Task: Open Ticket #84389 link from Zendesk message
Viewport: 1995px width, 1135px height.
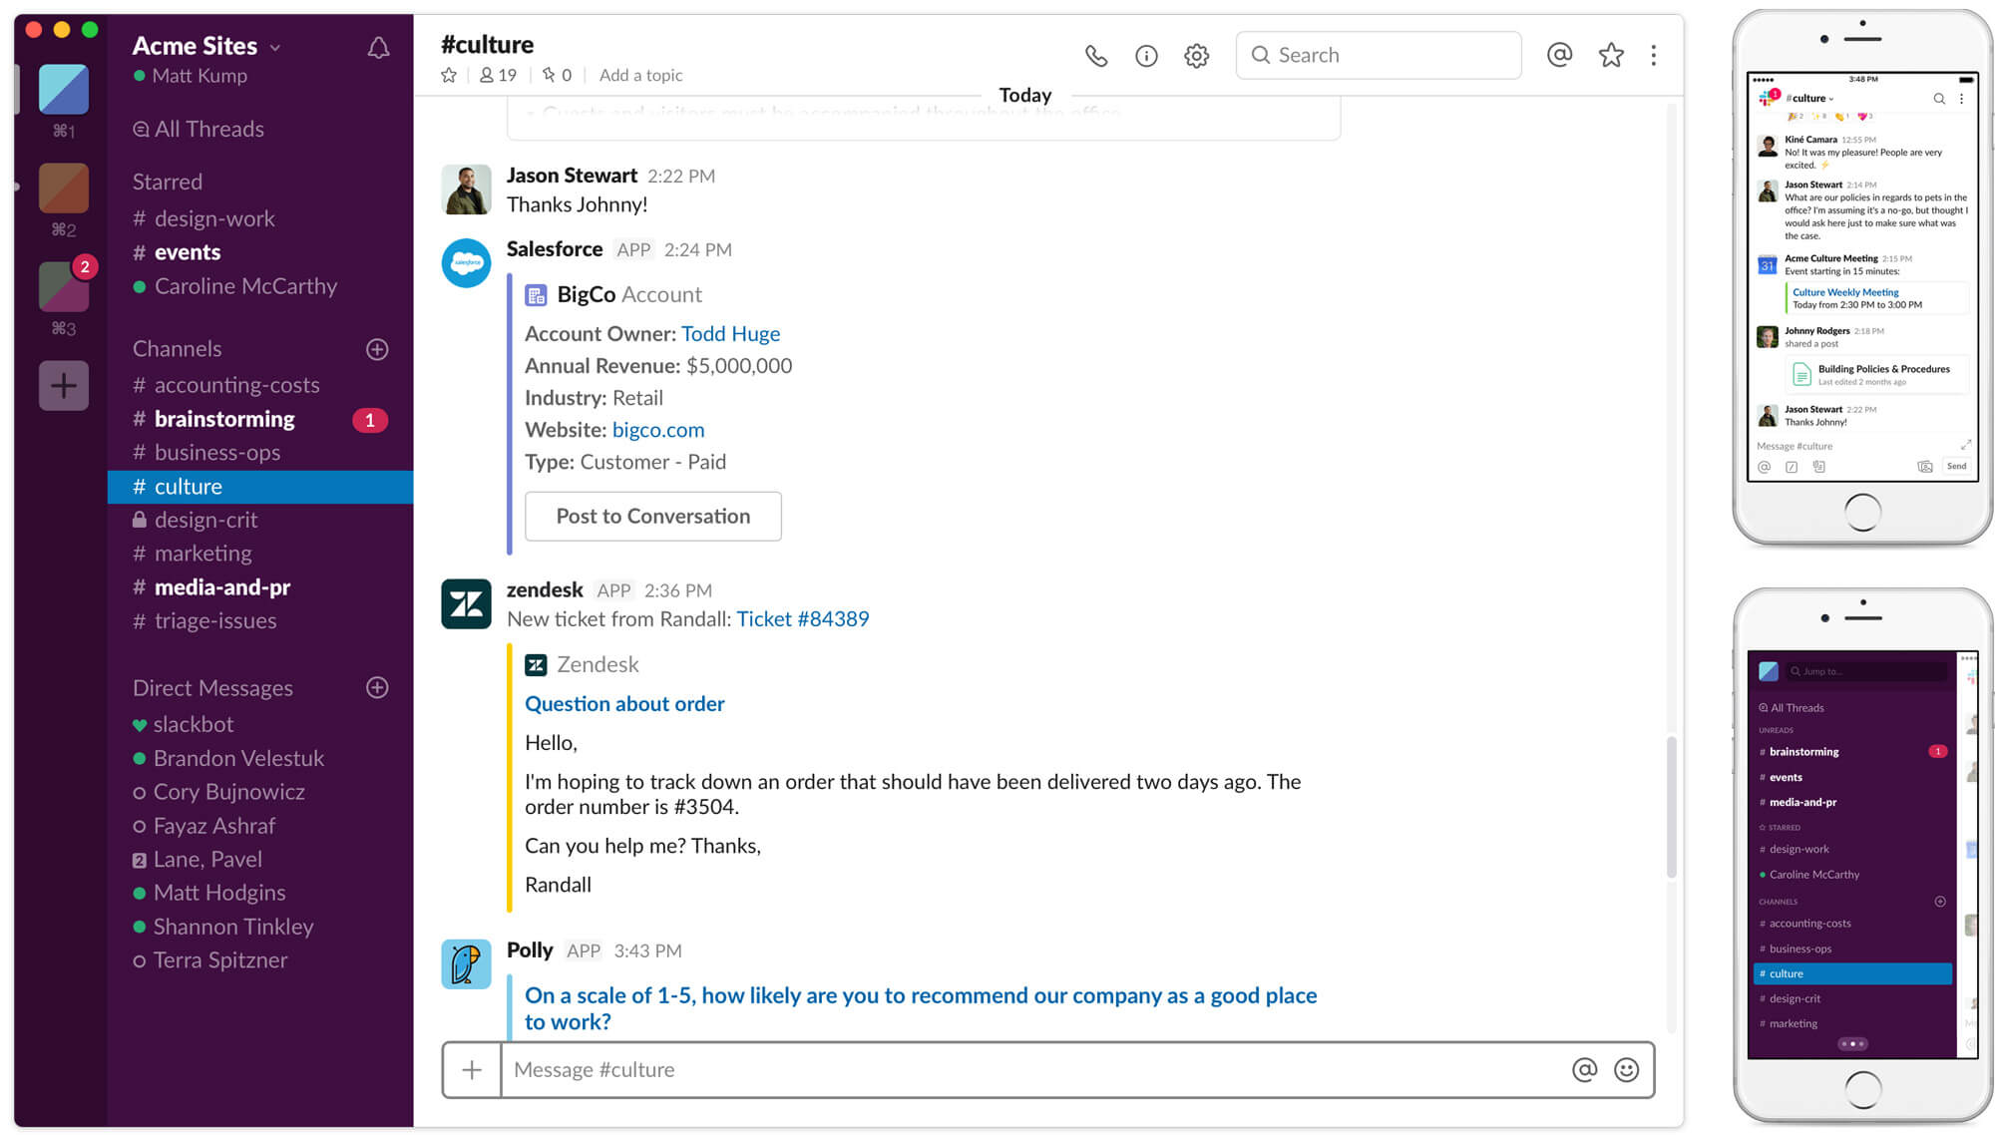Action: coord(802,618)
